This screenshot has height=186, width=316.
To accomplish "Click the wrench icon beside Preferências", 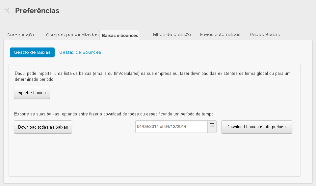I will pos(7,11).
